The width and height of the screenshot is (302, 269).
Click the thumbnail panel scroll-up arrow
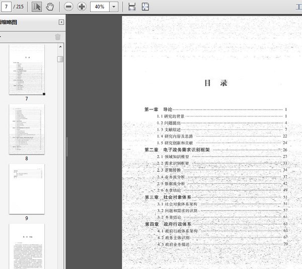[x=60, y=47]
